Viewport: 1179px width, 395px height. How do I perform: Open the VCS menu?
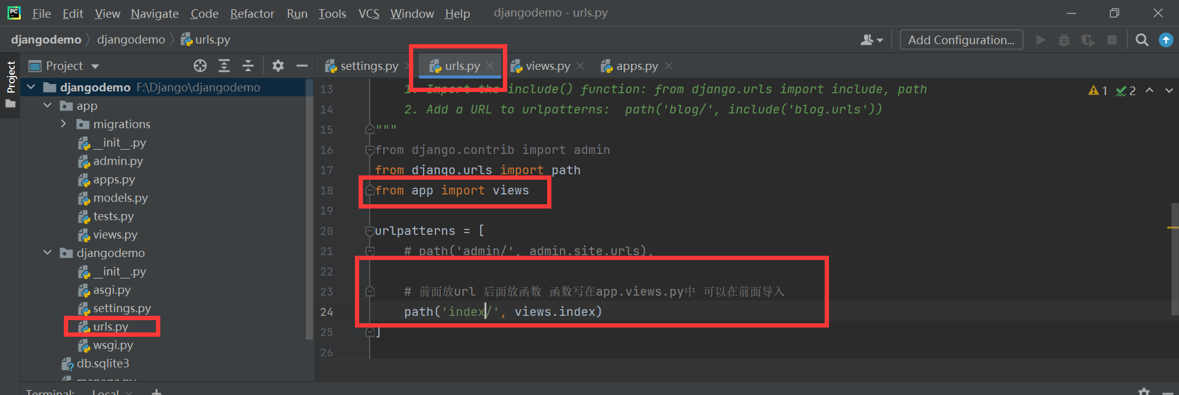pos(369,13)
